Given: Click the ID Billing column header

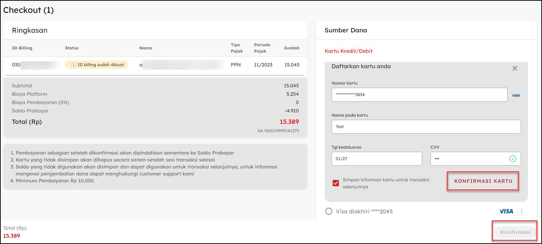Looking at the screenshot, I should pos(22,48).
